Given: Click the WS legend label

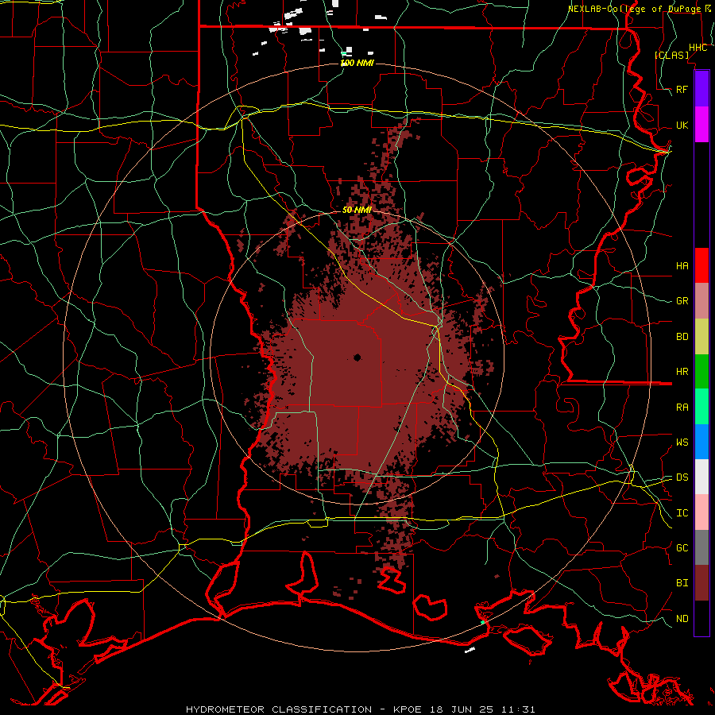Looking at the screenshot, I should tap(682, 443).
